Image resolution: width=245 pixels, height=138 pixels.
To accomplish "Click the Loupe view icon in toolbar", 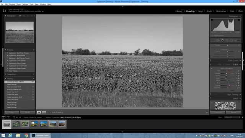I will coord(39,112).
